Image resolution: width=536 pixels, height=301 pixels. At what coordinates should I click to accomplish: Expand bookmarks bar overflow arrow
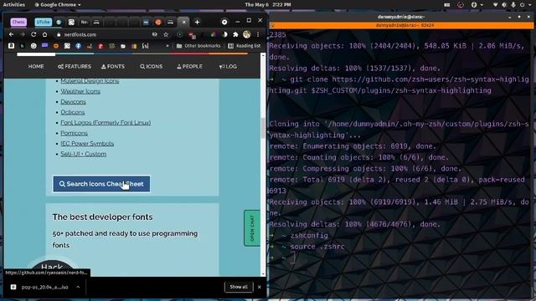(x=167, y=46)
